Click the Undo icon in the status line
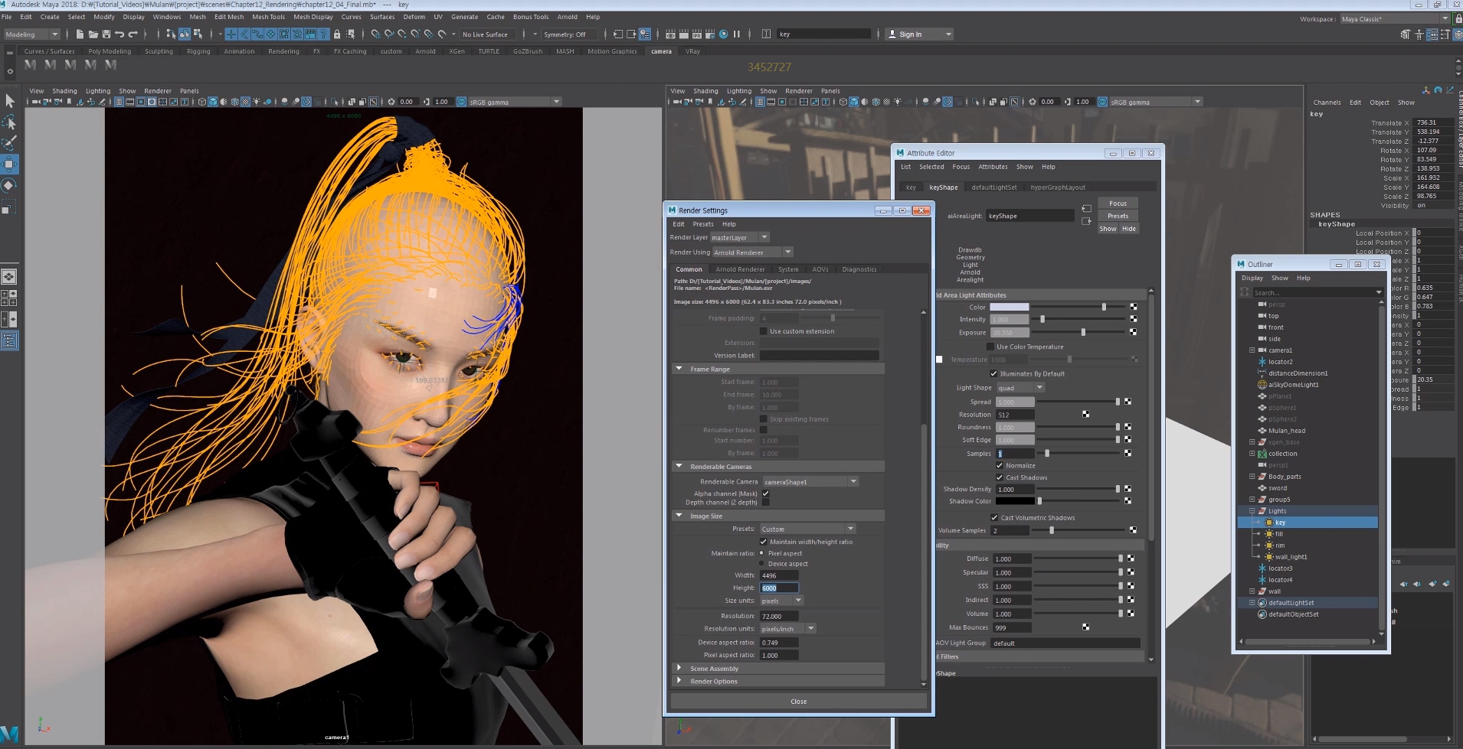Image resolution: width=1463 pixels, height=749 pixels. pos(119,34)
